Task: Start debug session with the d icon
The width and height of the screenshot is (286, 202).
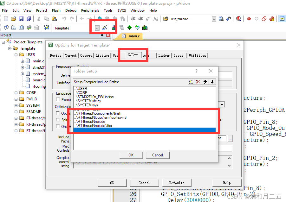Action: pyautogui.click(x=238, y=19)
